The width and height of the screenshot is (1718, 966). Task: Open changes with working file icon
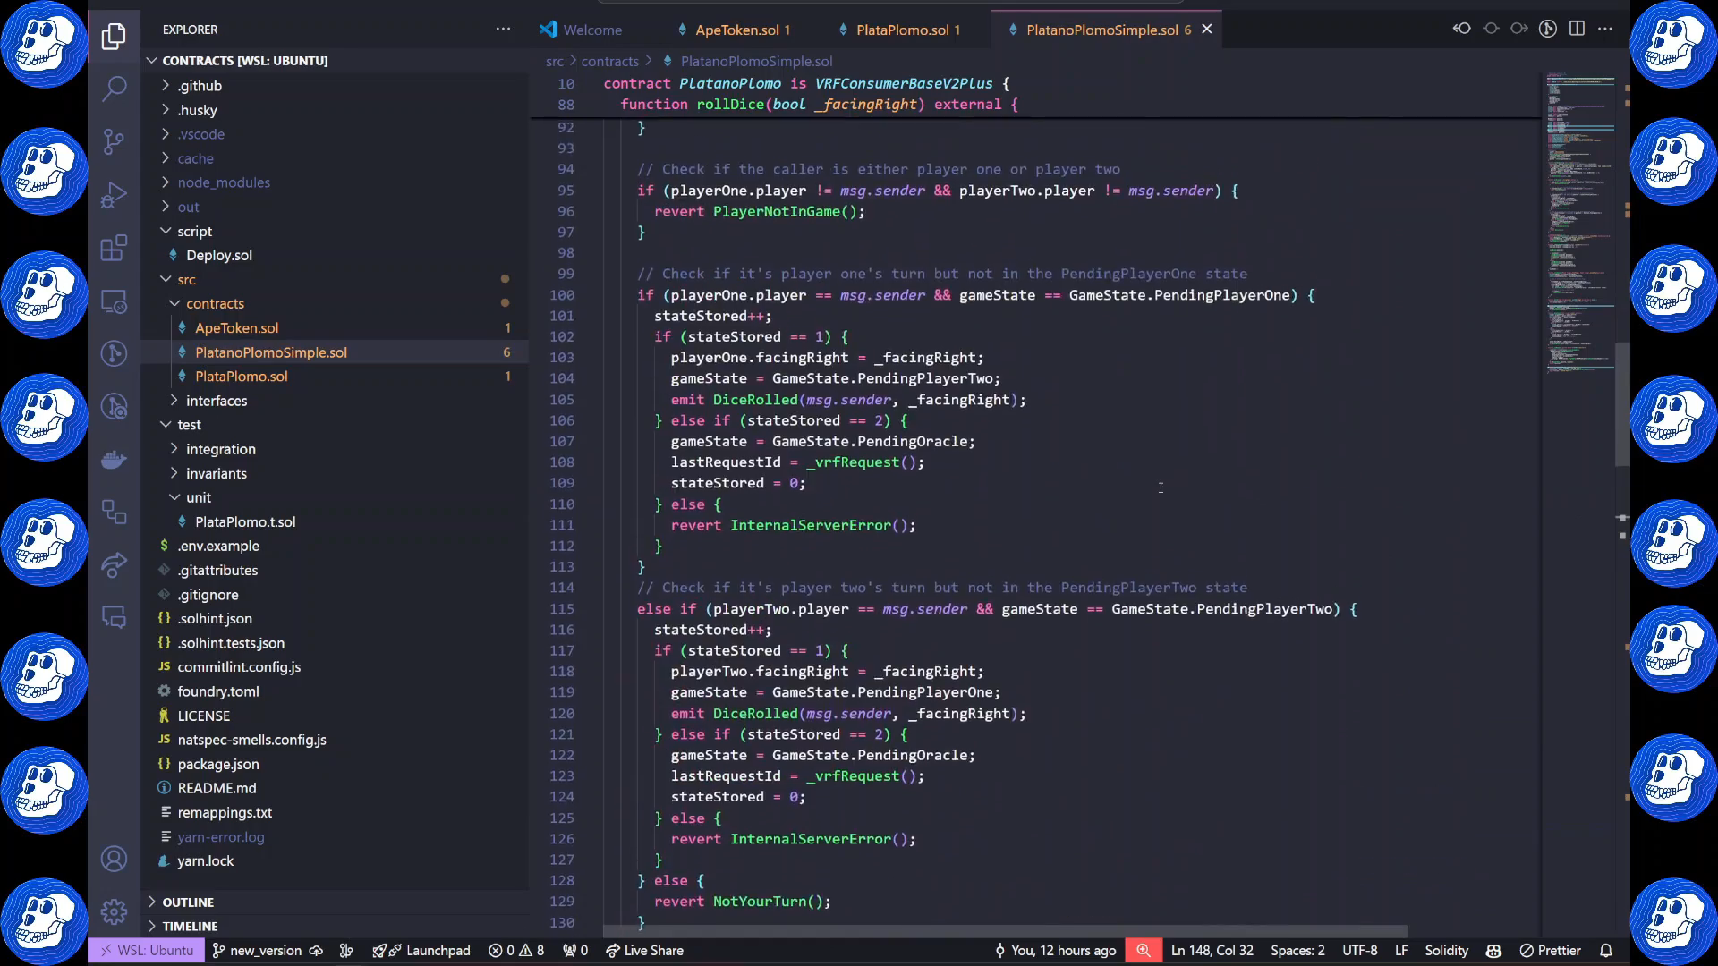[1491, 29]
